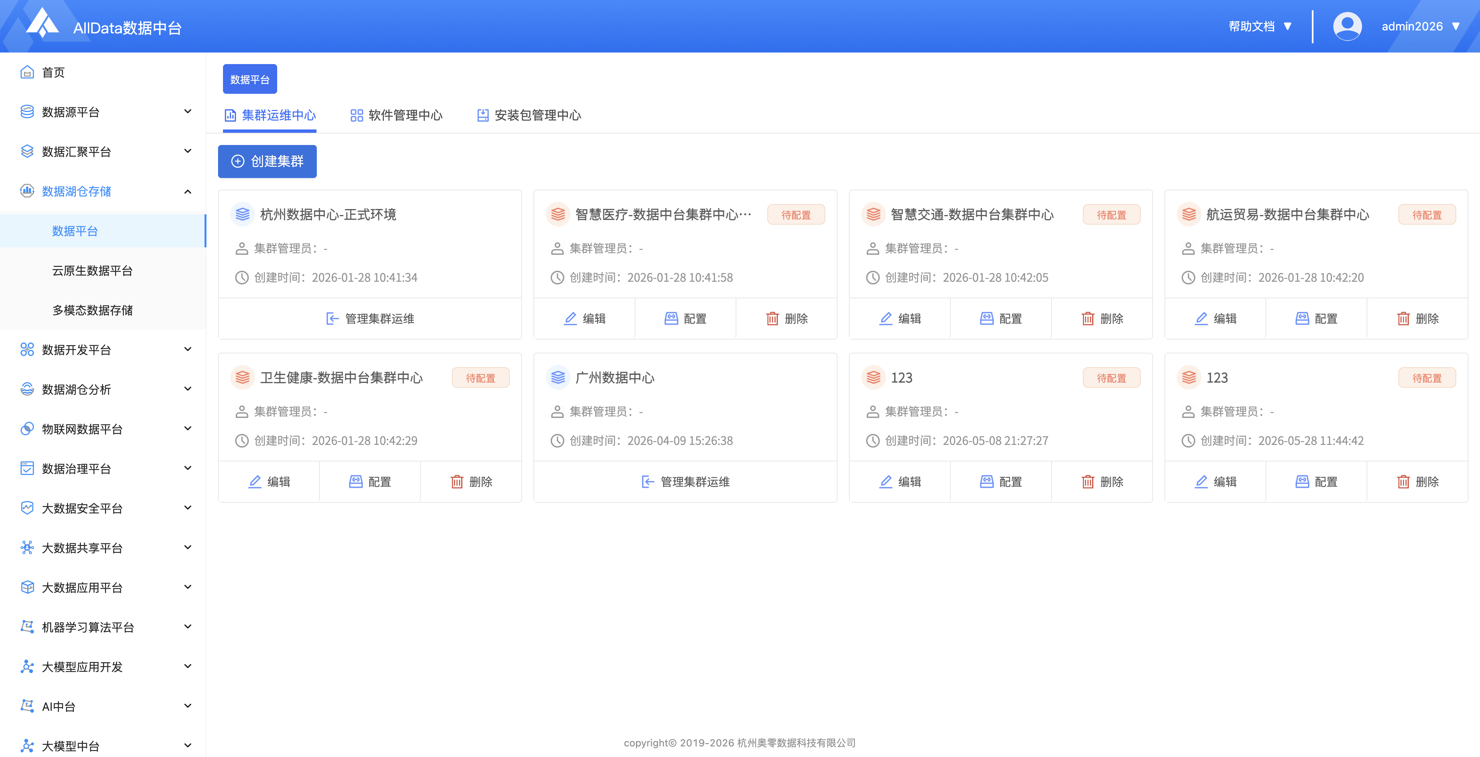This screenshot has height=757, width=1480.
Task: Expand the 数据源平台 menu chevron
Action: click(188, 111)
